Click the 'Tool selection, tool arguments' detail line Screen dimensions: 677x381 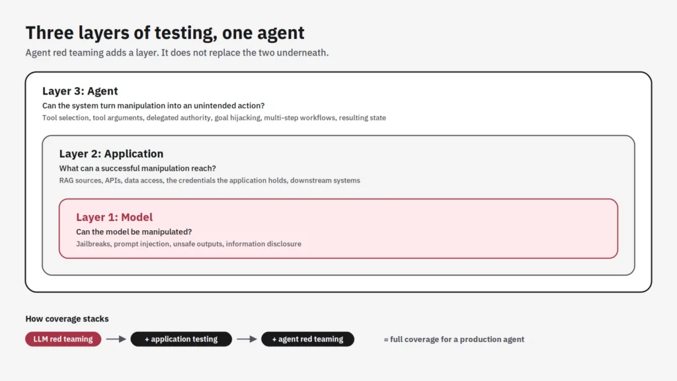214,118
